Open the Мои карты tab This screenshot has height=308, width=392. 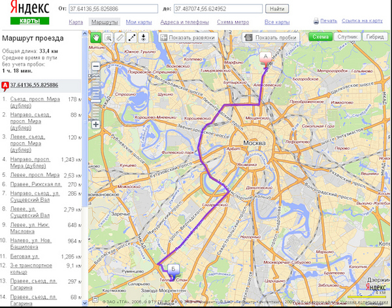tap(139, 22)
